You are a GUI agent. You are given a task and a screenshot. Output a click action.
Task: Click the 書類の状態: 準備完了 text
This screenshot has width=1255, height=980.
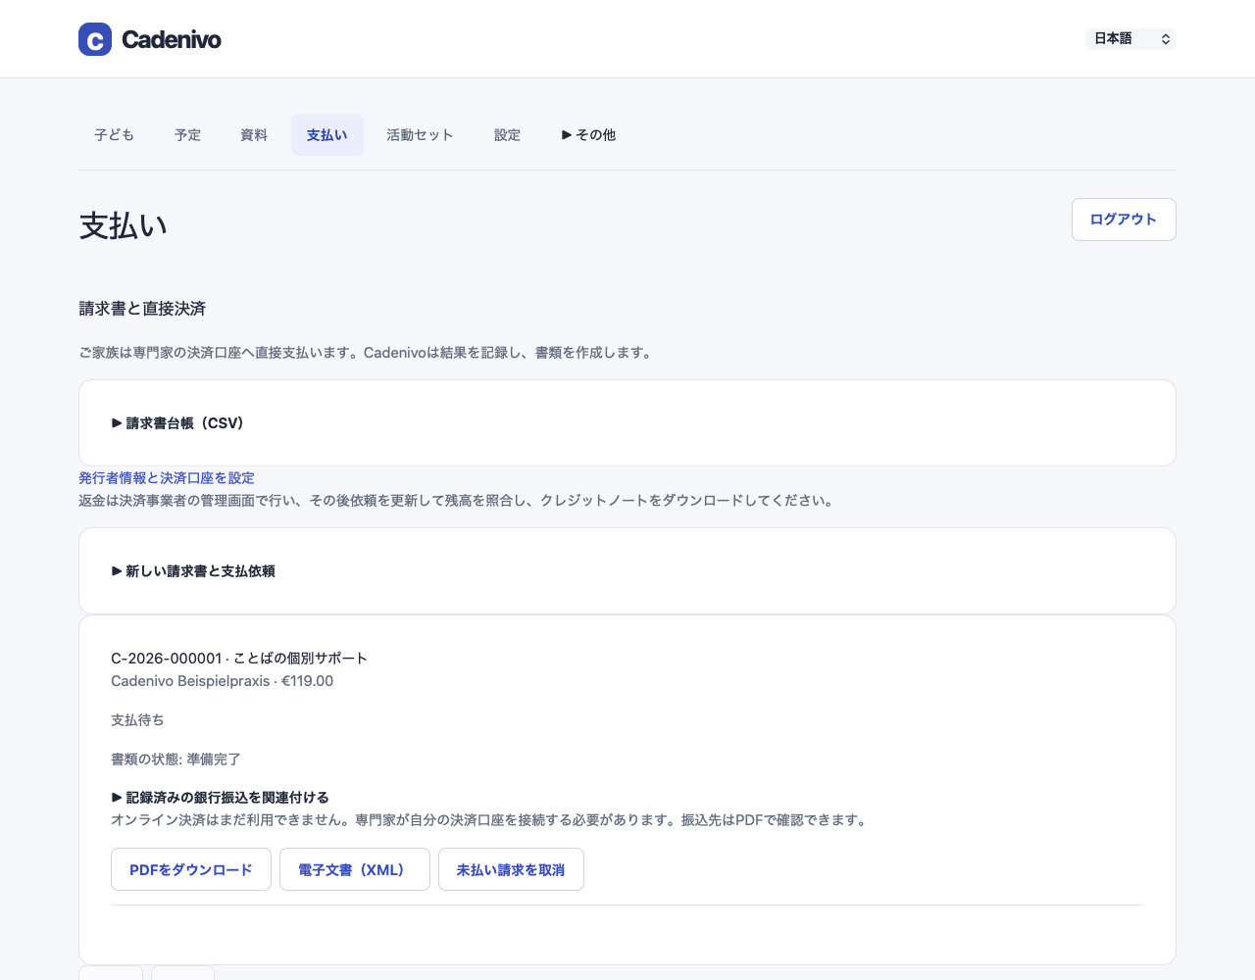[176, 759]
